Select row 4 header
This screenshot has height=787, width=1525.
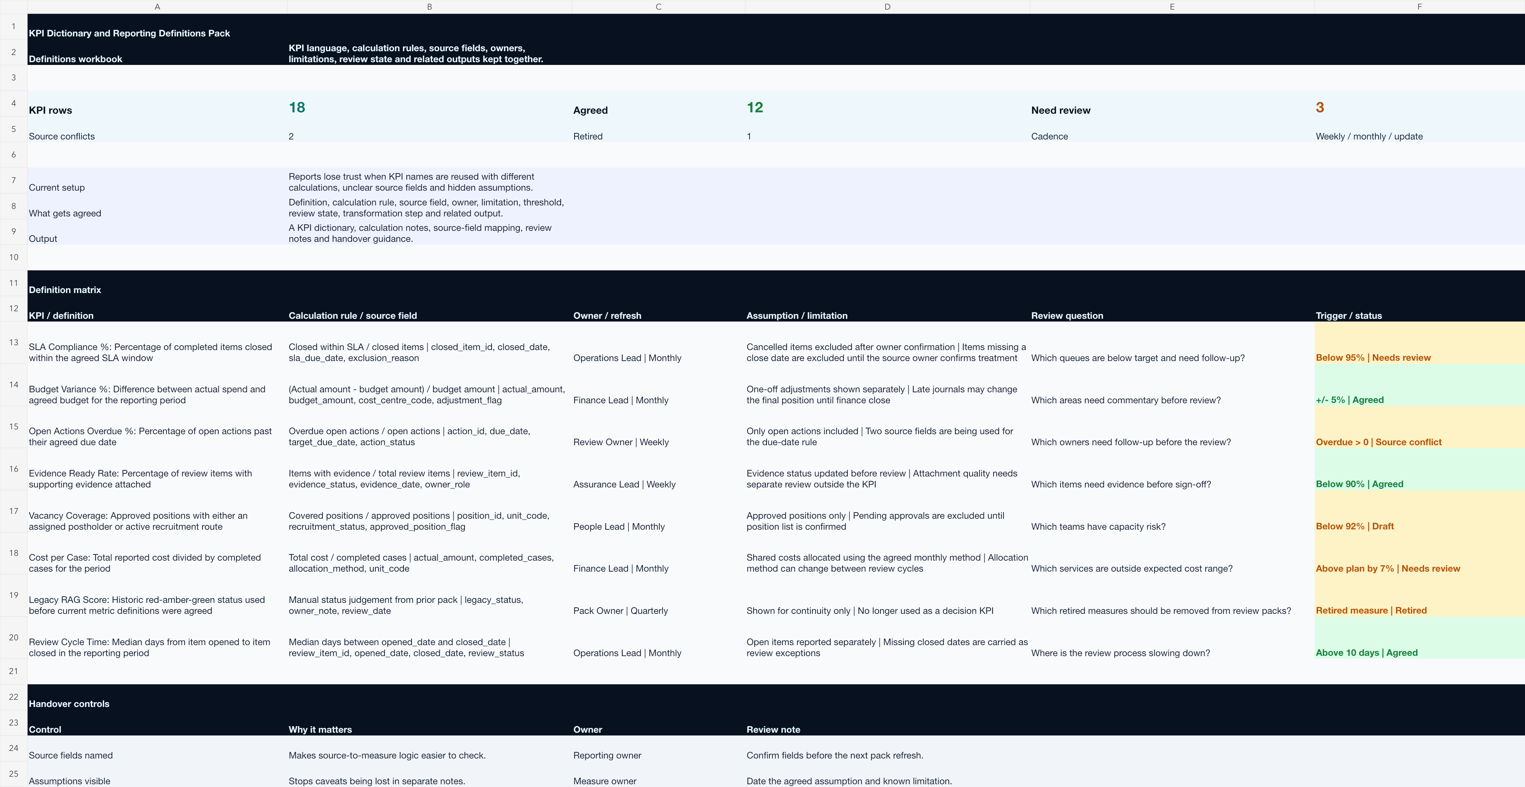pyautogui.click(x=14, y=103)
